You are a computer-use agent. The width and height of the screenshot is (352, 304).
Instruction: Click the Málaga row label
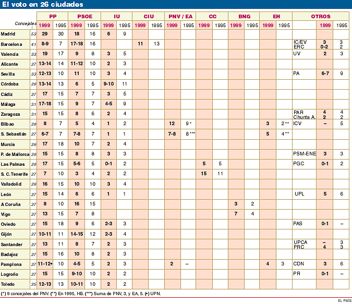click(8, 104)
